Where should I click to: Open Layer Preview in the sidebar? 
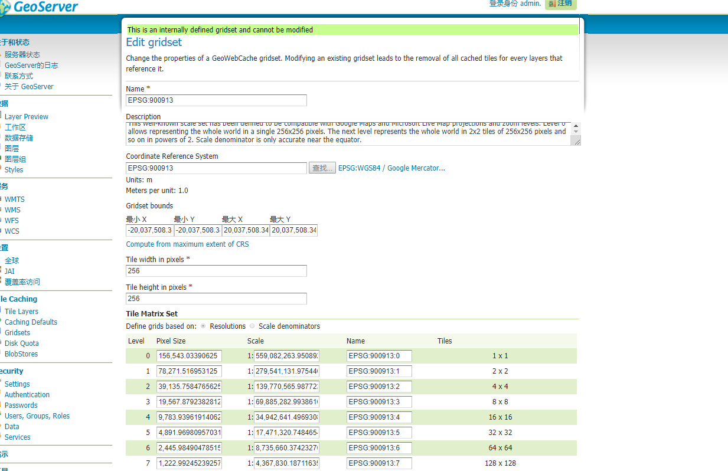pos(27,117)
